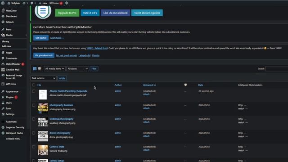The width and height of the screenshot is (288, 162).
Task: Click the Loginizer Security icon
Action: point(3,127)
